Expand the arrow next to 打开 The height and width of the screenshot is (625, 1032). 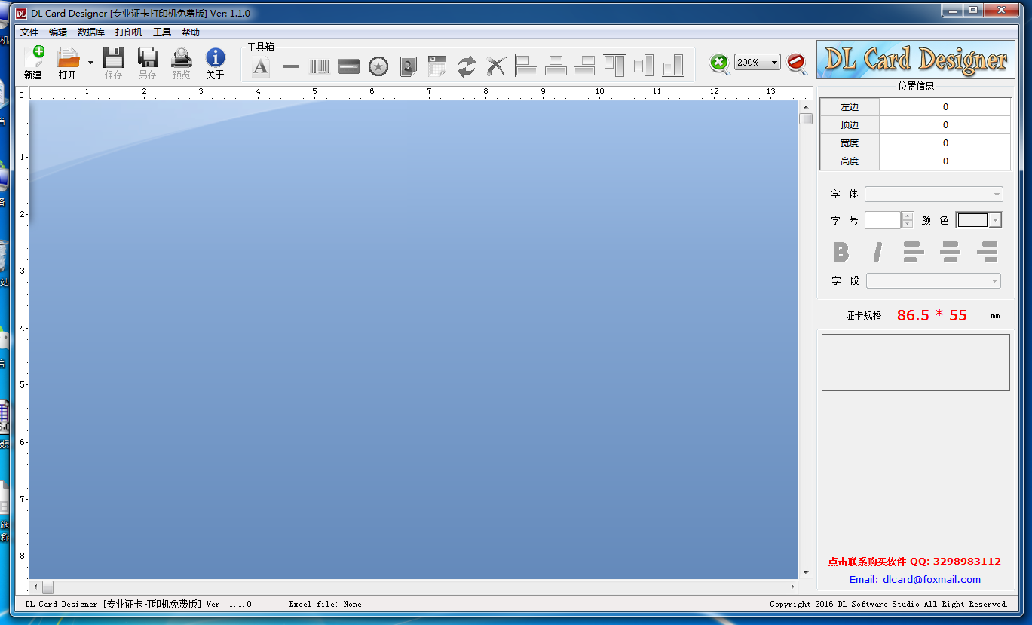click(x=90, y=63)
